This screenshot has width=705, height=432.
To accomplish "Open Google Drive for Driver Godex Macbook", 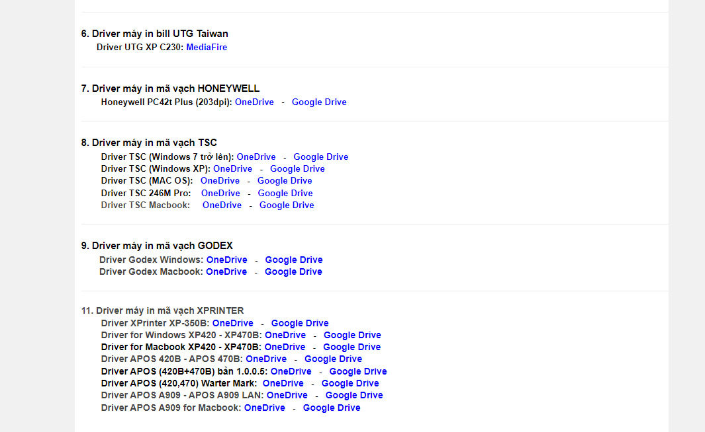I will point(293,271).
